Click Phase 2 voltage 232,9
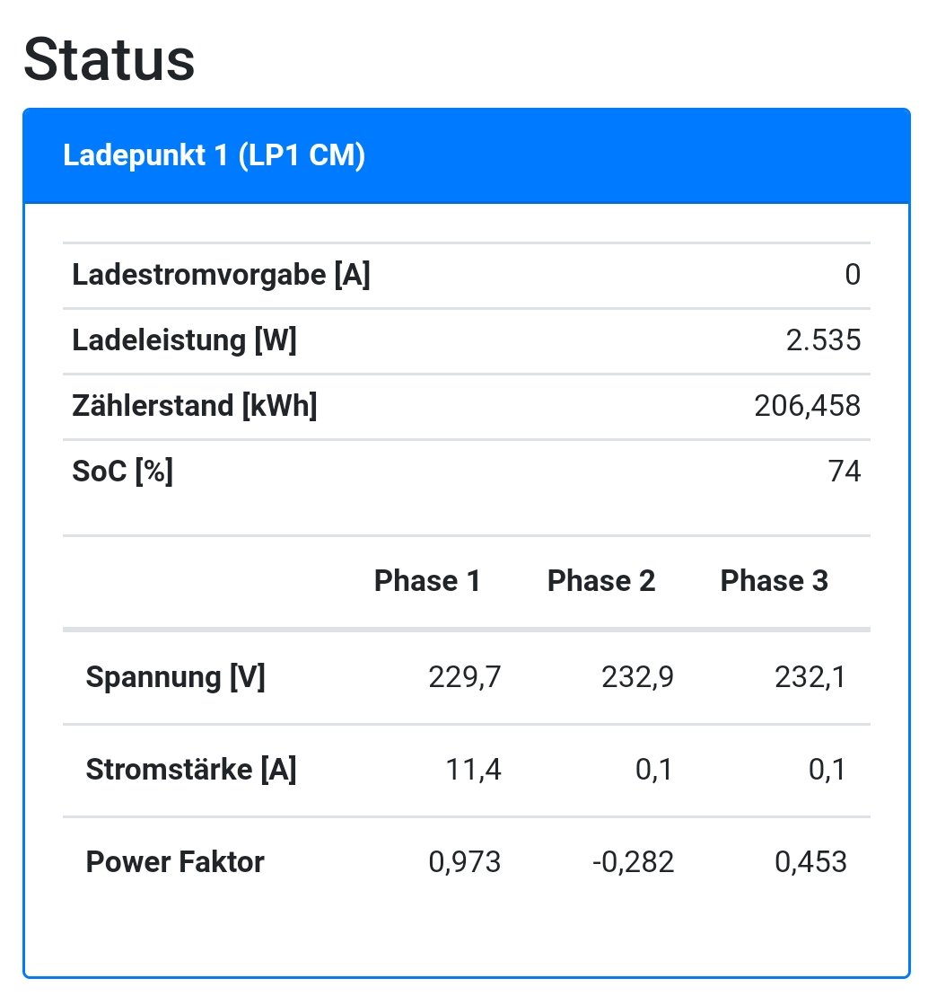 (x=637, y=677)
